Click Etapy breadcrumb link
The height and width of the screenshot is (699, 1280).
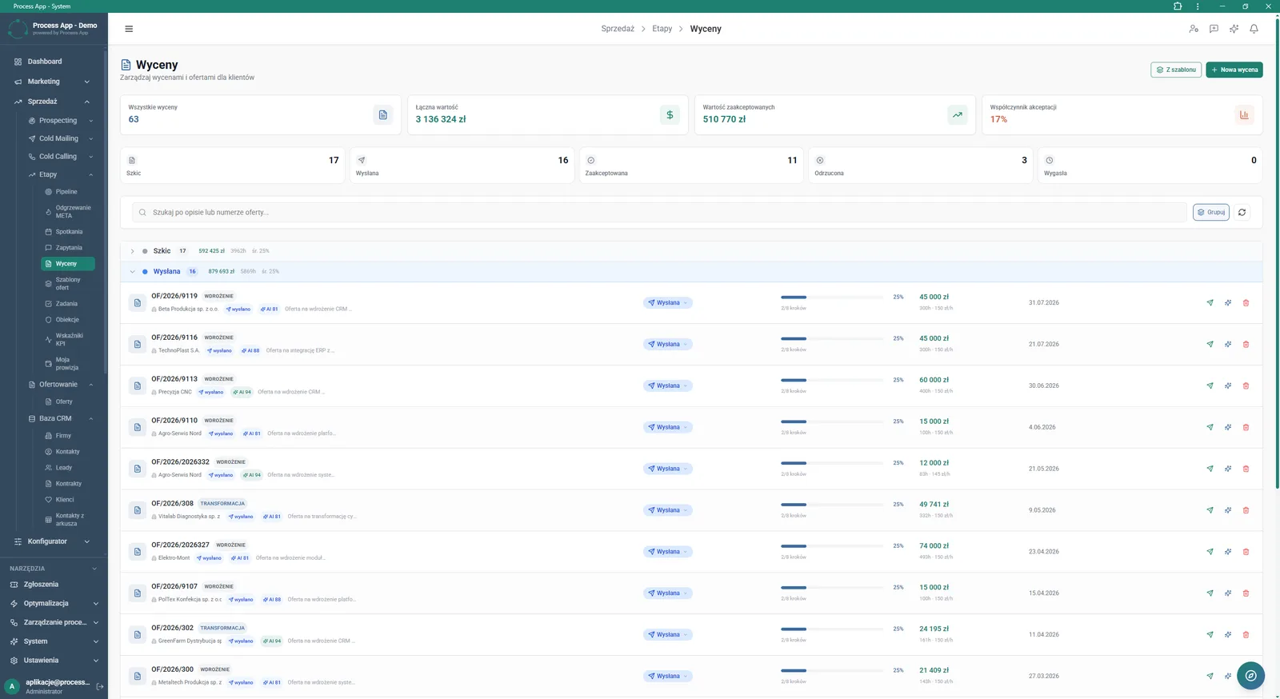[x=662, y=29]
